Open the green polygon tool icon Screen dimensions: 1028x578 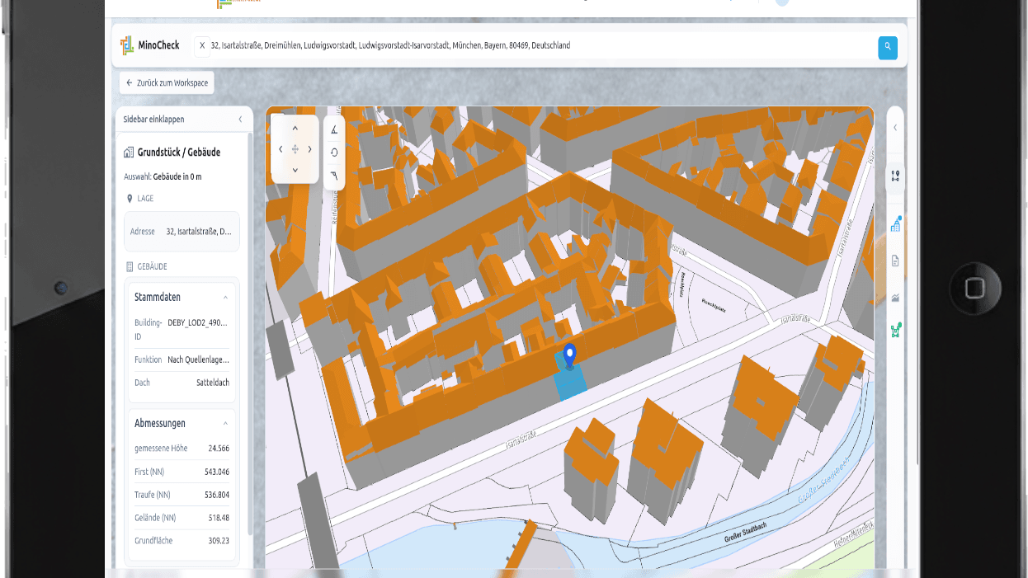[895, 331]
